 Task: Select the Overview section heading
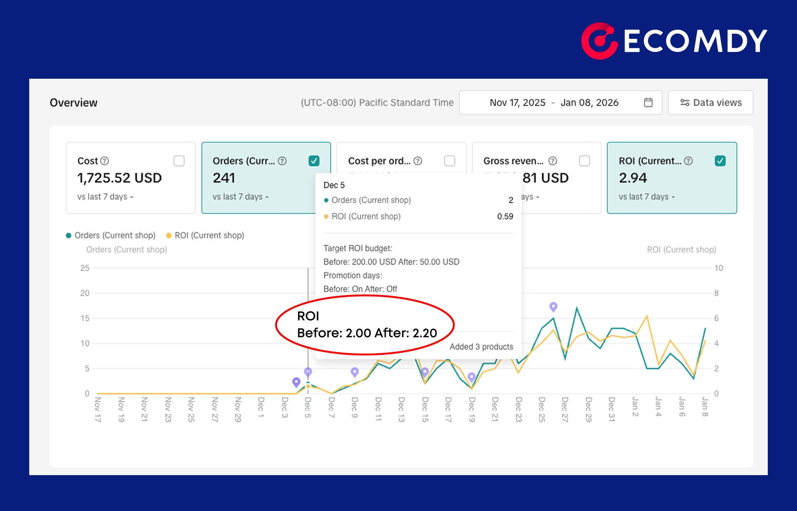click(73, 103)
